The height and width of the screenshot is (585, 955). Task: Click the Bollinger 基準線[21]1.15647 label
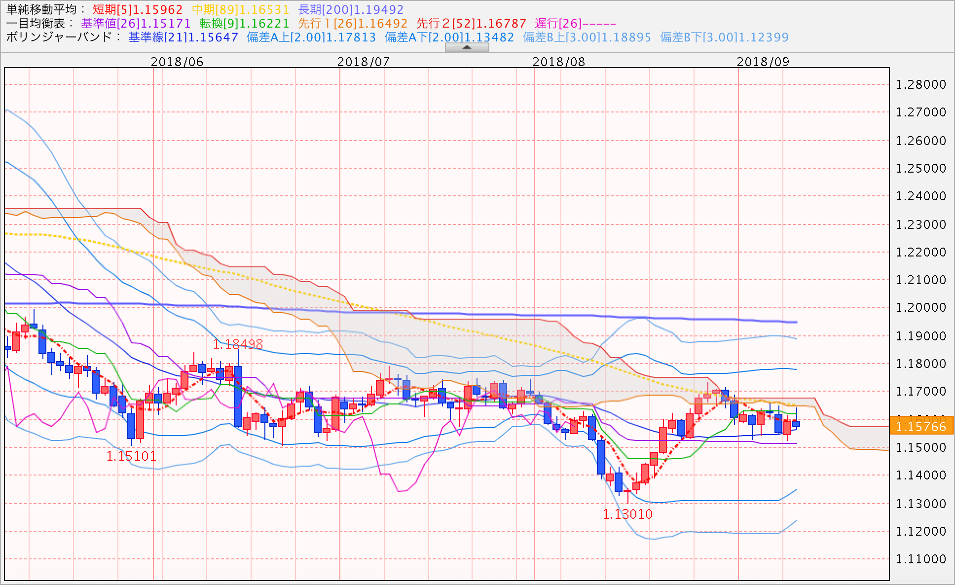[x=183, y=37]
